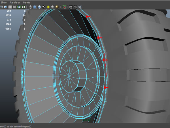170x128 pixels.
Task: Select the heads-up count value 980
Action: pyautogui.click(x=9, y=11)
